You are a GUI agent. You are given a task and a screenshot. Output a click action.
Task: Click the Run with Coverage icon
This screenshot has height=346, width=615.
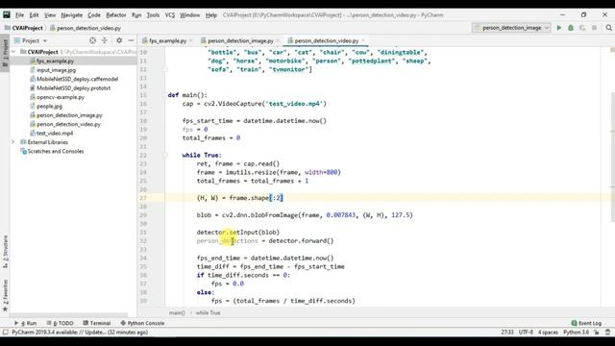coord(582,28)
